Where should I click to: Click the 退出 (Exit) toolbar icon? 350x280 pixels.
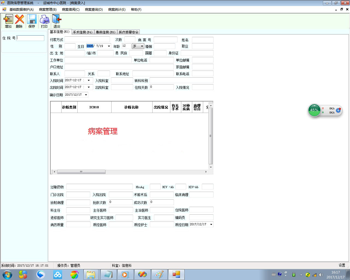tap(57, 21)
